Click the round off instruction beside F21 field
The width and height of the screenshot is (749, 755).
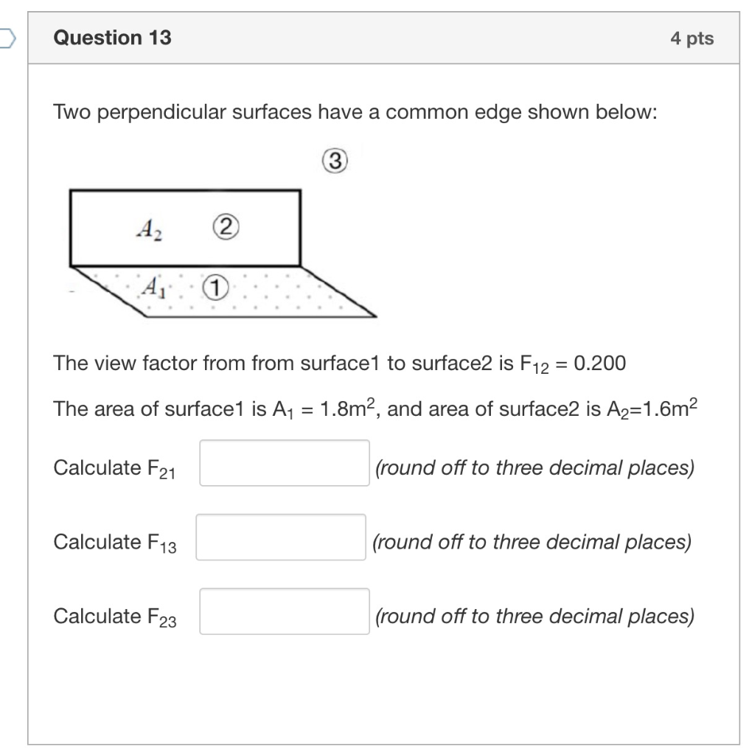pyautogui.click(x=534, y=467)
